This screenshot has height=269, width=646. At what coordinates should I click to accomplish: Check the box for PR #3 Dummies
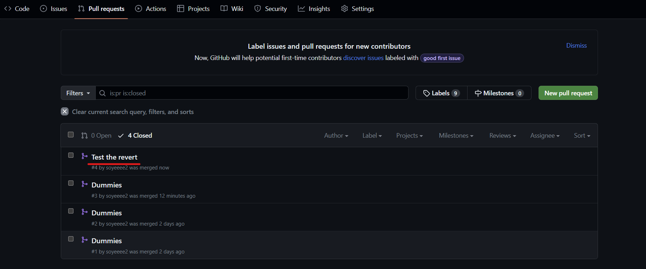pos(71,183)
